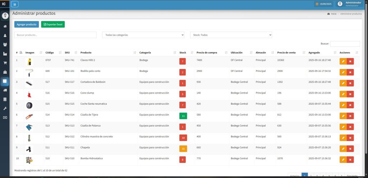368x178 pixels.
Task: Open the Todas las categorías dropdown
Action: coord(143,35)
